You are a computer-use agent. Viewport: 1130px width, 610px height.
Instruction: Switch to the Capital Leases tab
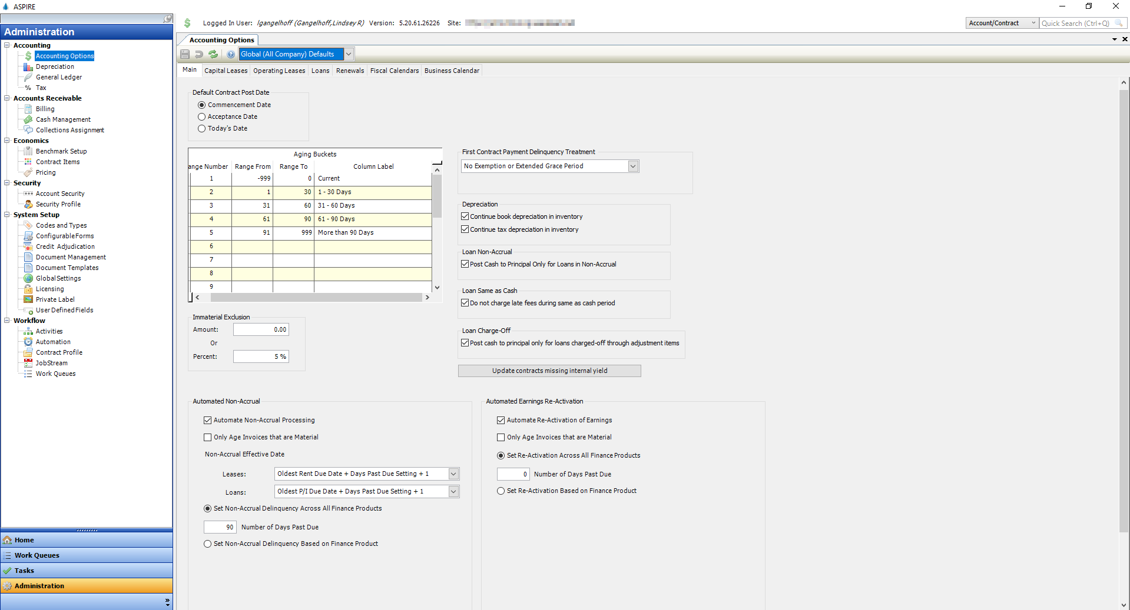coord(226,71)
